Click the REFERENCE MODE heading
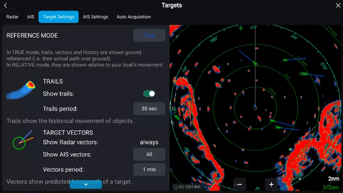343x193 pixels. tap(32, 35)
